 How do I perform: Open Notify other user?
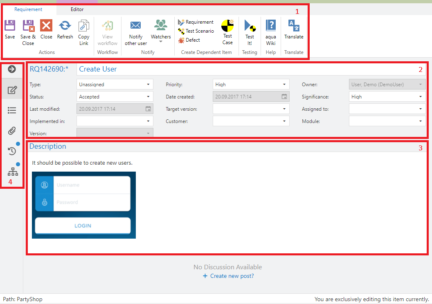point(136,26)
